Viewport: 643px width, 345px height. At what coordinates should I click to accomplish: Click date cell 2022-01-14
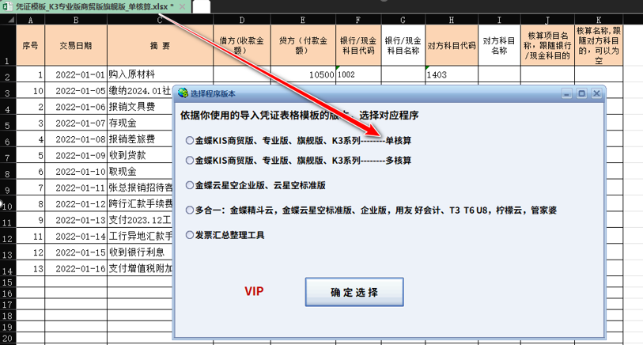(76, 237)
